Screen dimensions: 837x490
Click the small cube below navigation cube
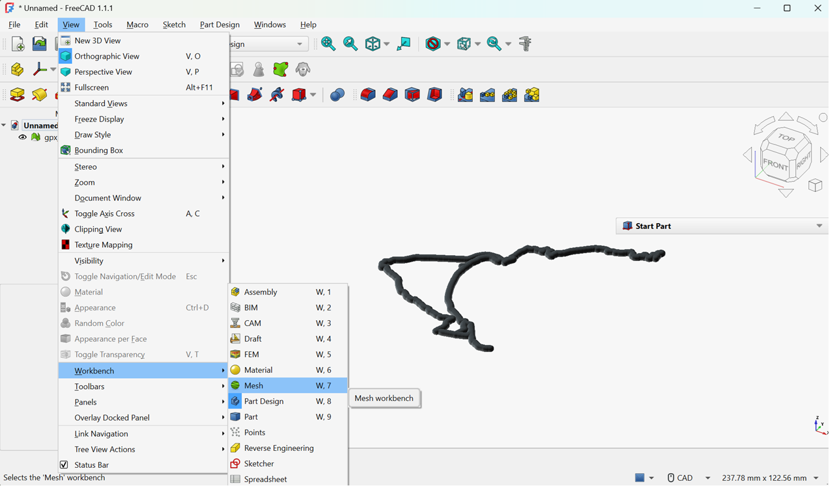(x=815, y=186)
